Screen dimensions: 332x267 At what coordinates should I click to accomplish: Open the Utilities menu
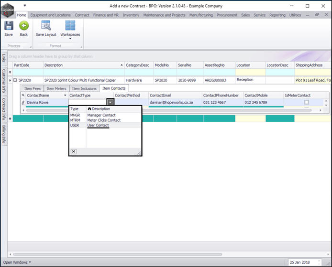[x=295, y=15]
